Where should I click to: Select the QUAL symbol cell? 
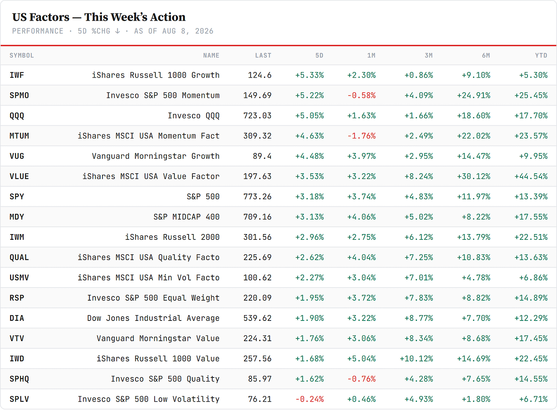tap(19, 257)
